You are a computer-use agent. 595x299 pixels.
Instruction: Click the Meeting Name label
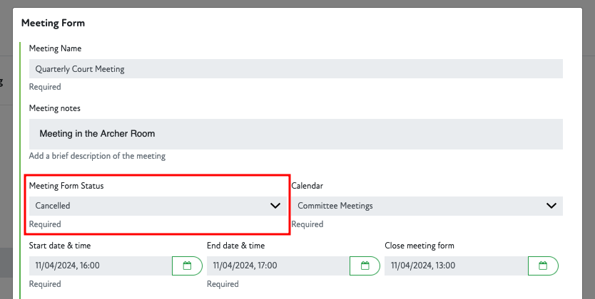pyautogui.click(x=55, y=48)
